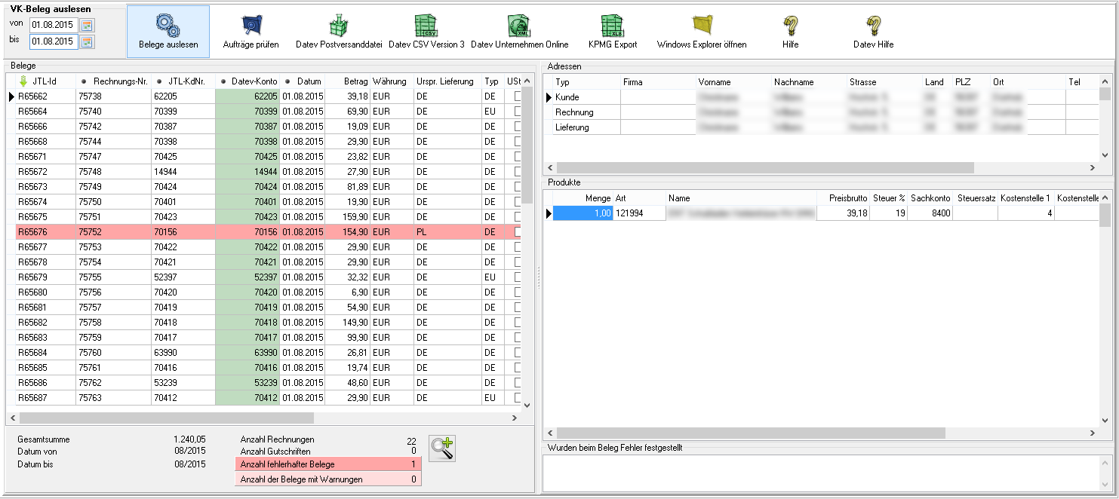
Task: Select the red error row R65676
Action: coord(226,232)
